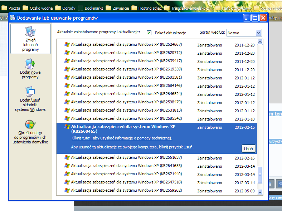Click the scrollbar up arrow in the updates list

(260, 42)
